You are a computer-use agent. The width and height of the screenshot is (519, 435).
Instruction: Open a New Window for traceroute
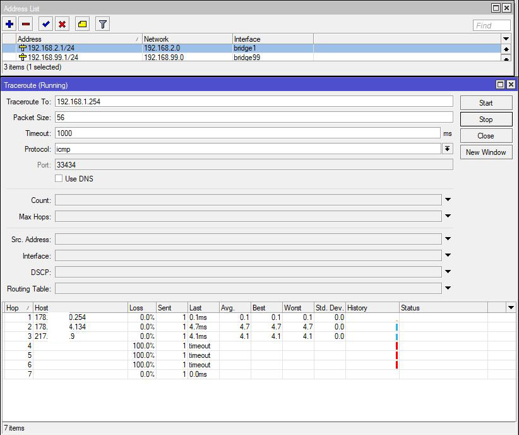click(486, 152)
